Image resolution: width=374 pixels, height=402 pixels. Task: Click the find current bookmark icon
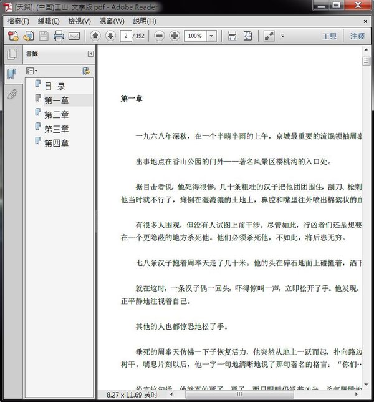coord(86,71)
